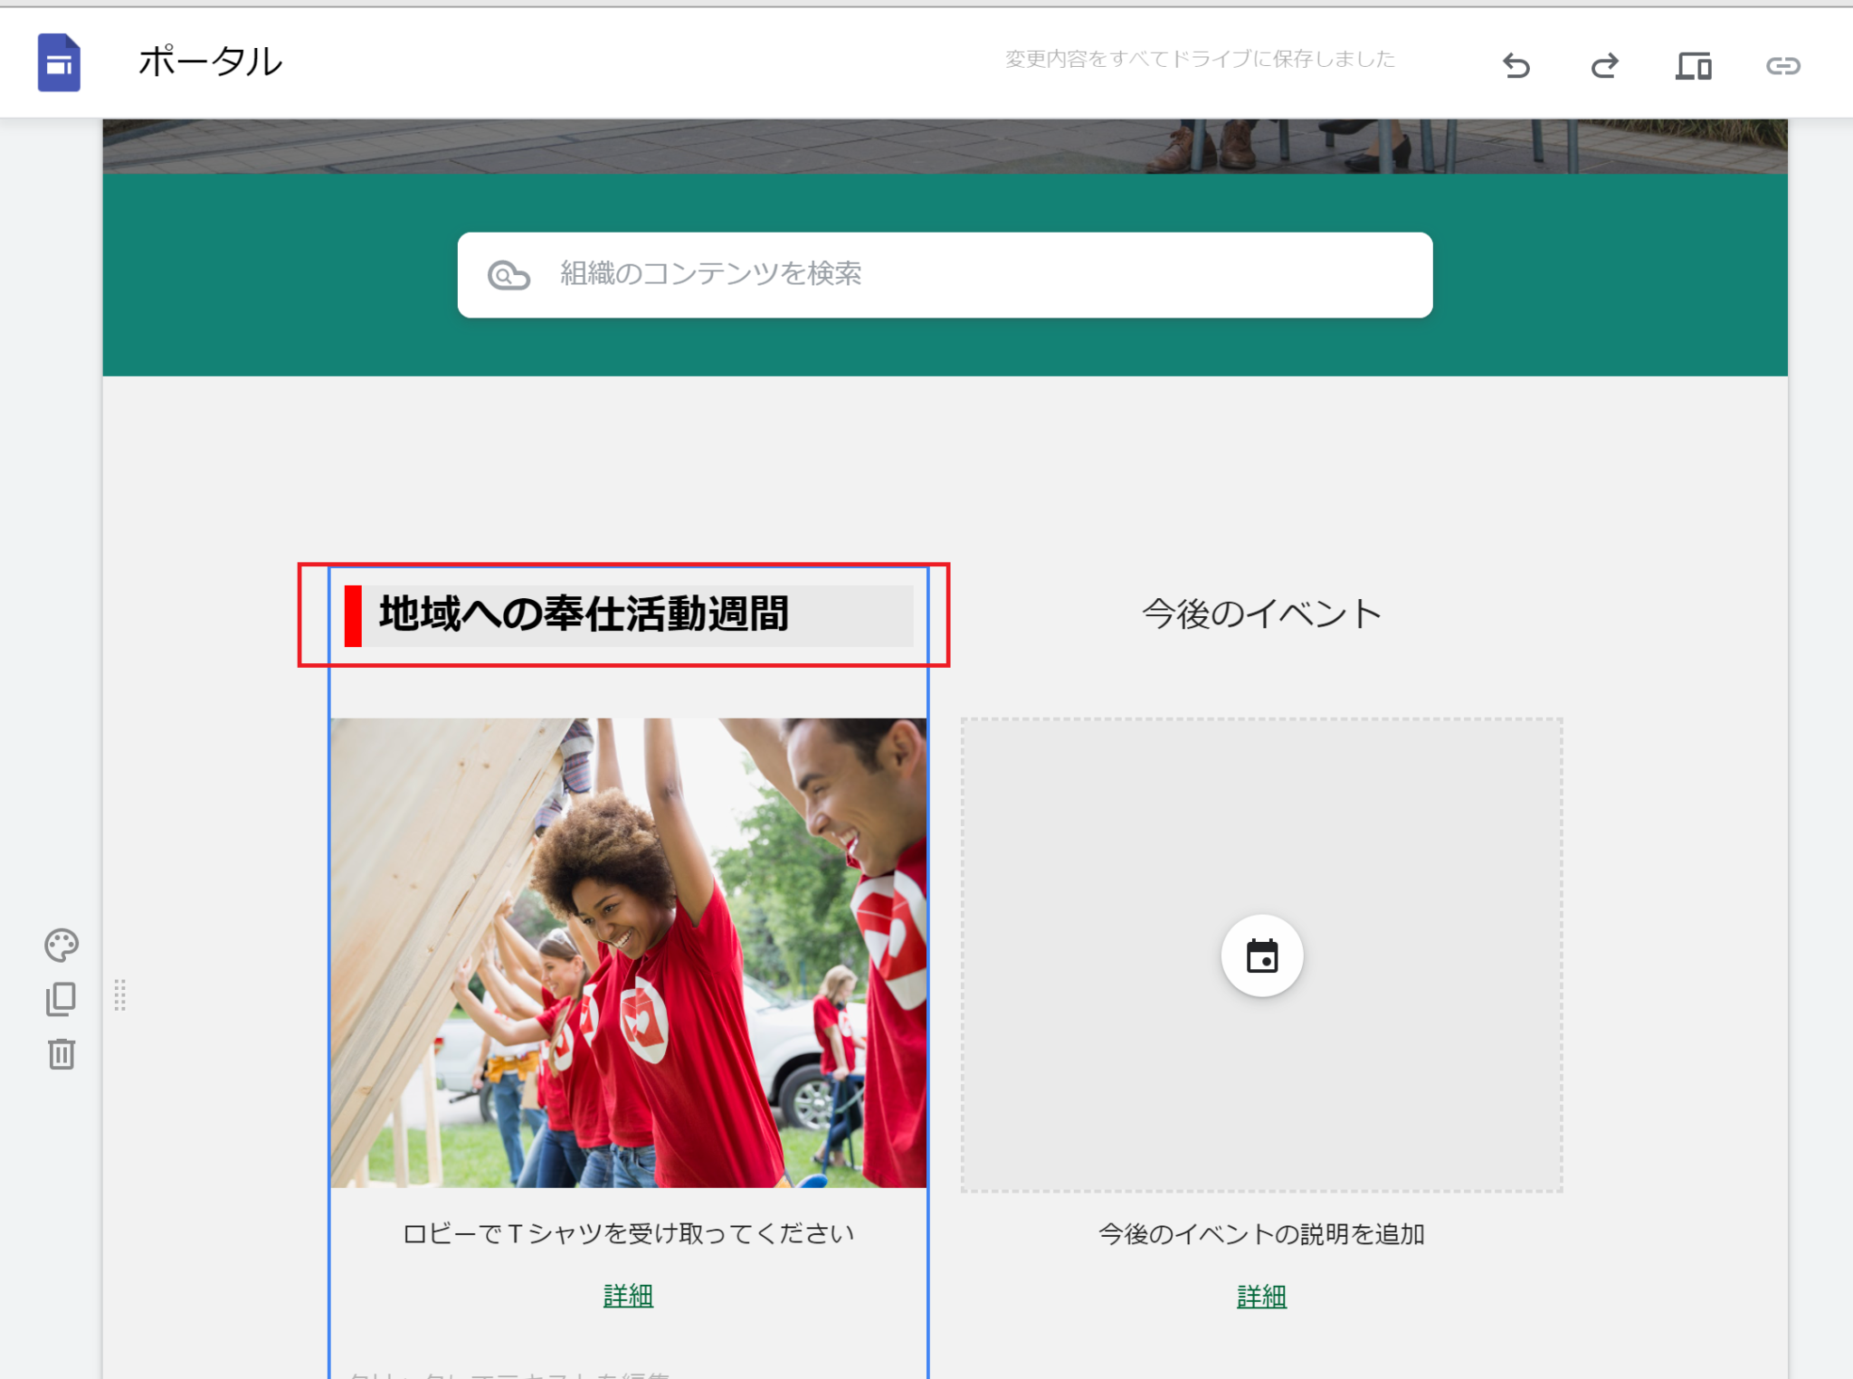1853x1379 pixels.
Task: Delete the current section
Action: click(x=60, y=1054)
